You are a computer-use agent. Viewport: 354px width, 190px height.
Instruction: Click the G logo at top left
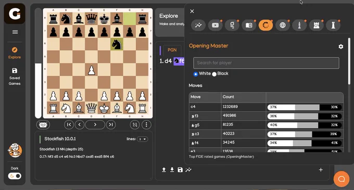coord(15,14)
